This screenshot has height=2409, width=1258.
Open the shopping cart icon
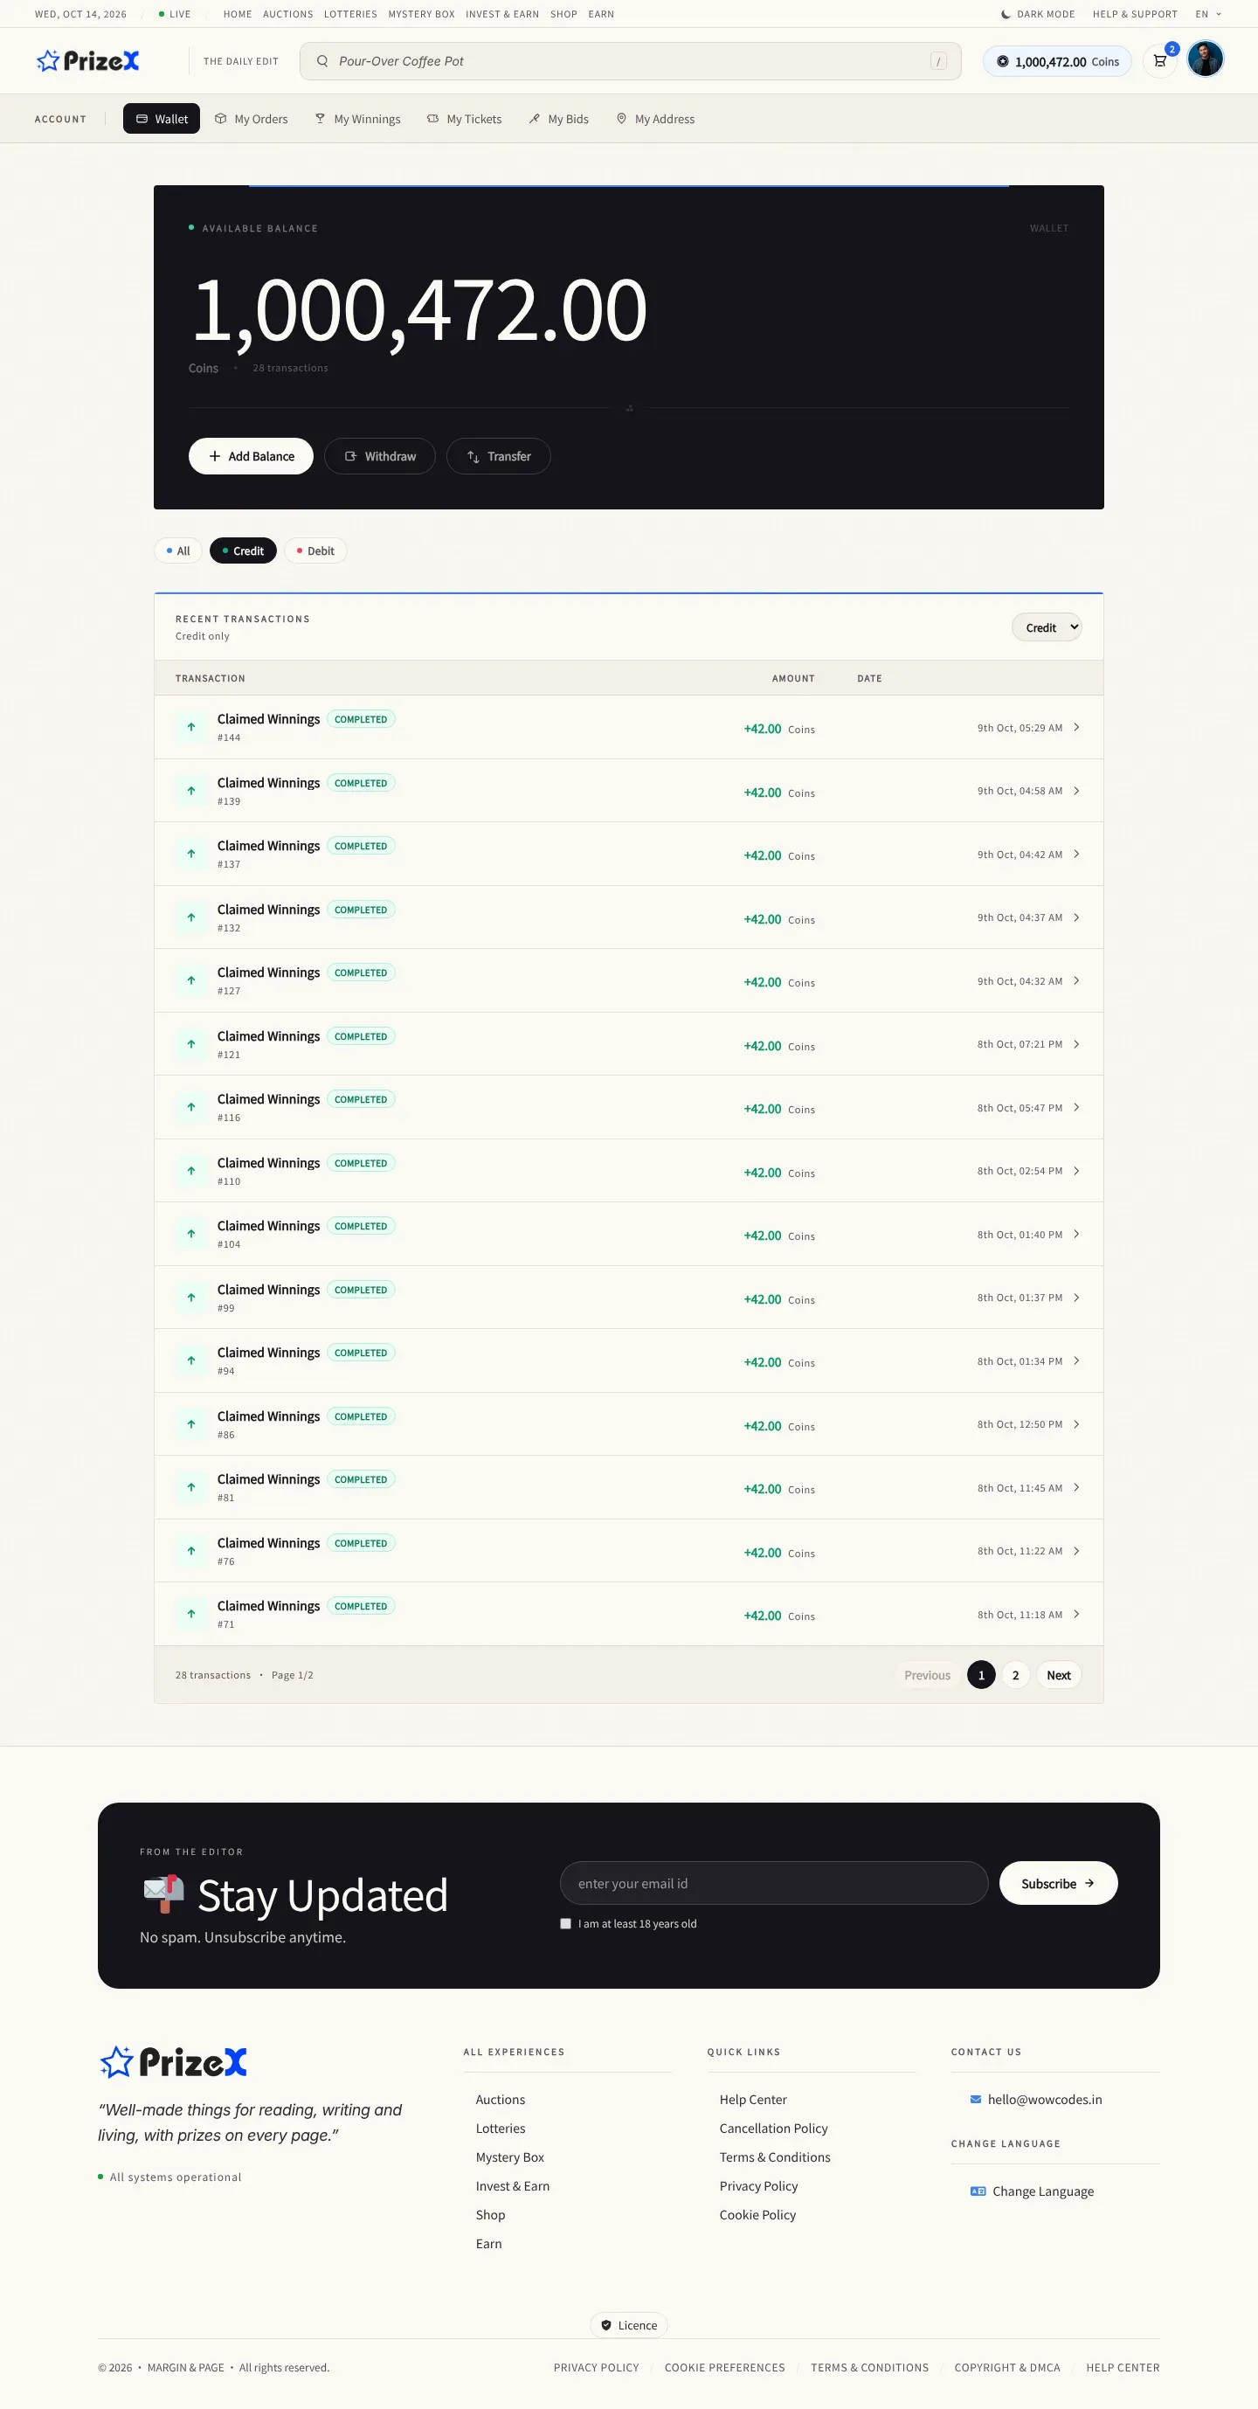(x=1159, y=61)
